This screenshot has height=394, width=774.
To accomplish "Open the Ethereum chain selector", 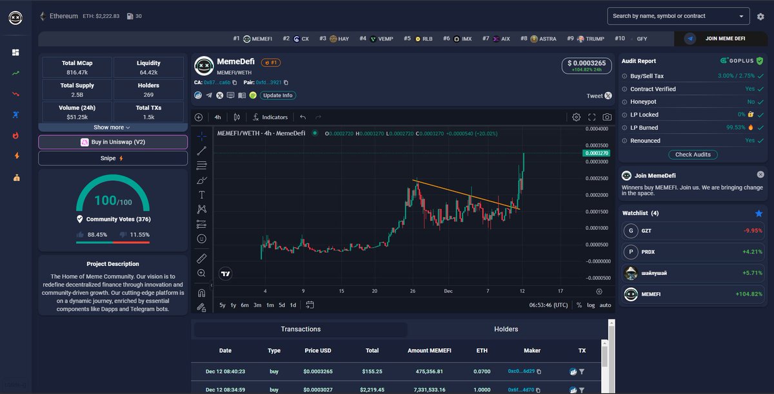I will point(59,16).
